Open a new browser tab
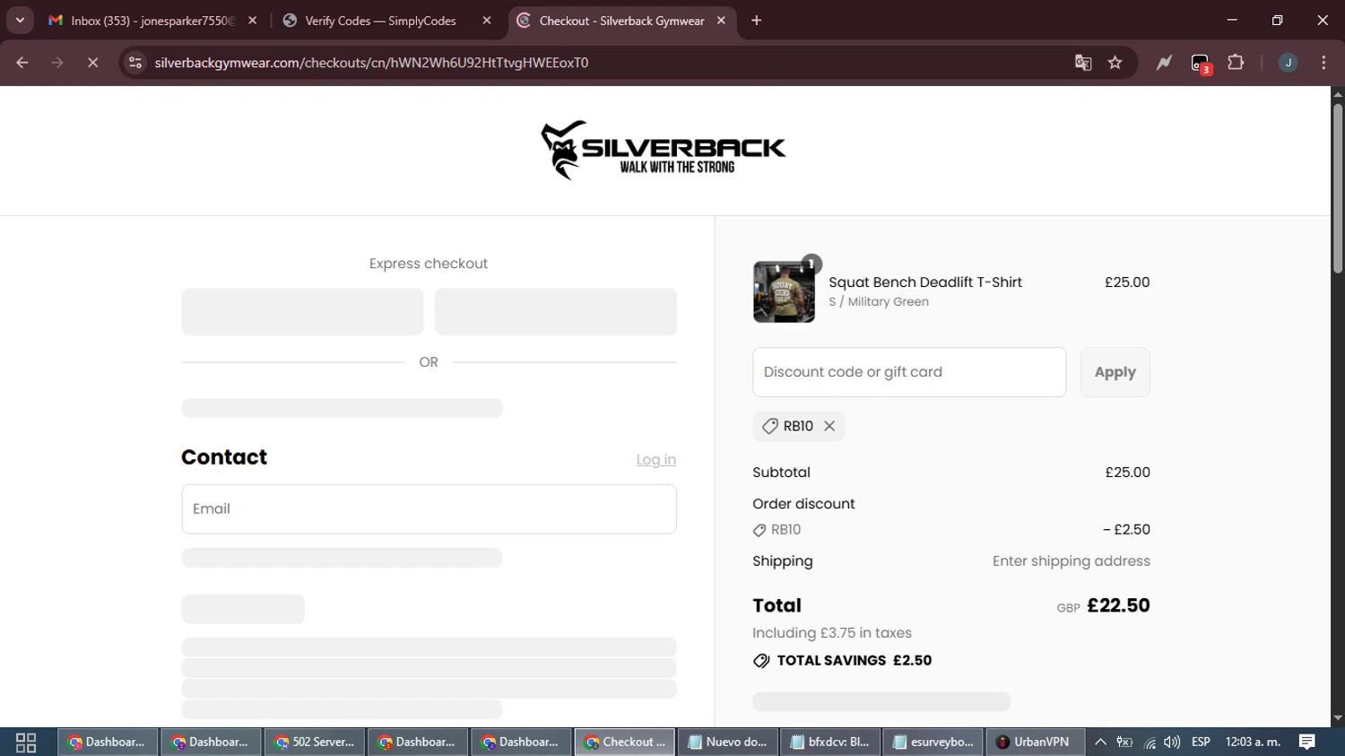The height and width of the screenshot is (756, 1345). click(757, 21)
